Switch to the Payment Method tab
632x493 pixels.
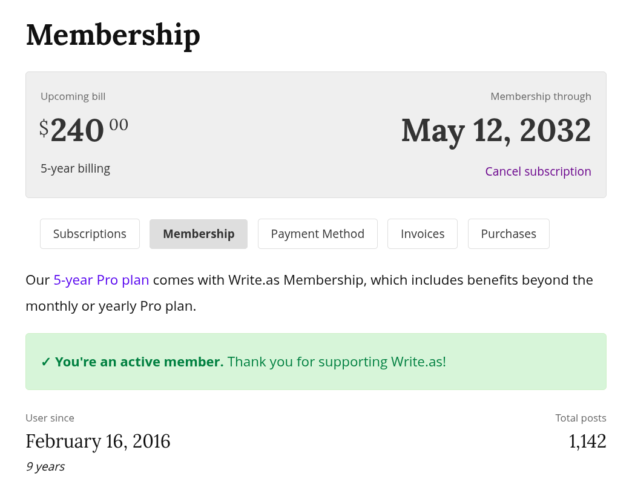tap(317, 234)
